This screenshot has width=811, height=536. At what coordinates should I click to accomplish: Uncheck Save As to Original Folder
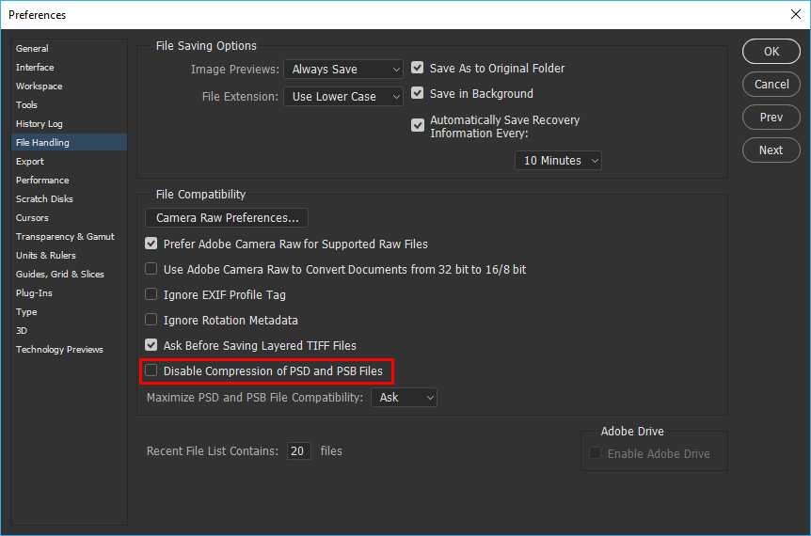click(x=418, y=68)
